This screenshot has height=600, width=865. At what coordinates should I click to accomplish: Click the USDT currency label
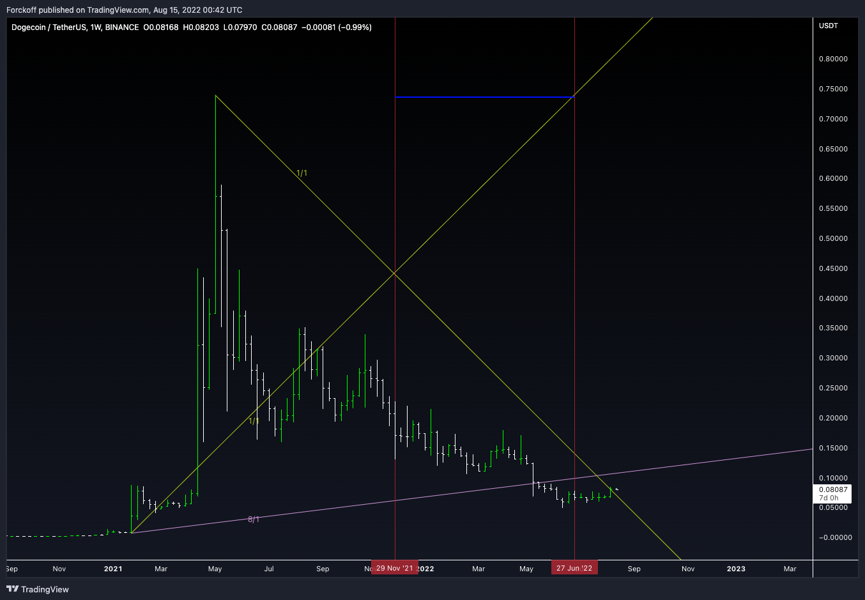pos(829,26)
